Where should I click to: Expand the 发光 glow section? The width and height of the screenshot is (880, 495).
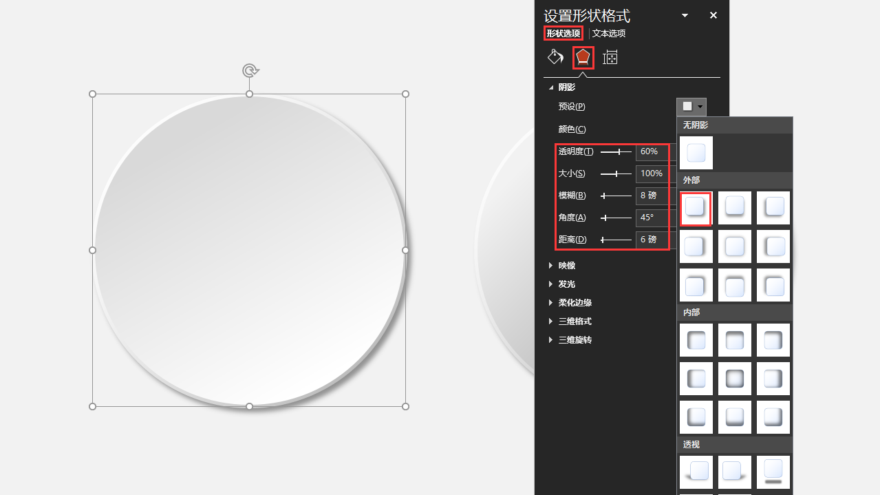pyautogui.click(x=566, y=284)
